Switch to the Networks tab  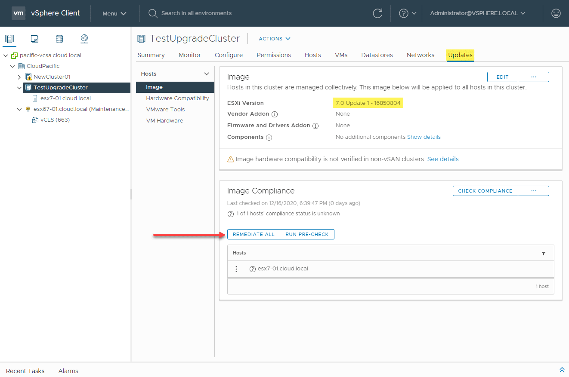(x=421, y=55)
